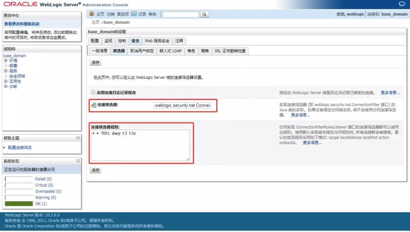Collapse the help topics panel
410x232 pixels.
(78, 138)
